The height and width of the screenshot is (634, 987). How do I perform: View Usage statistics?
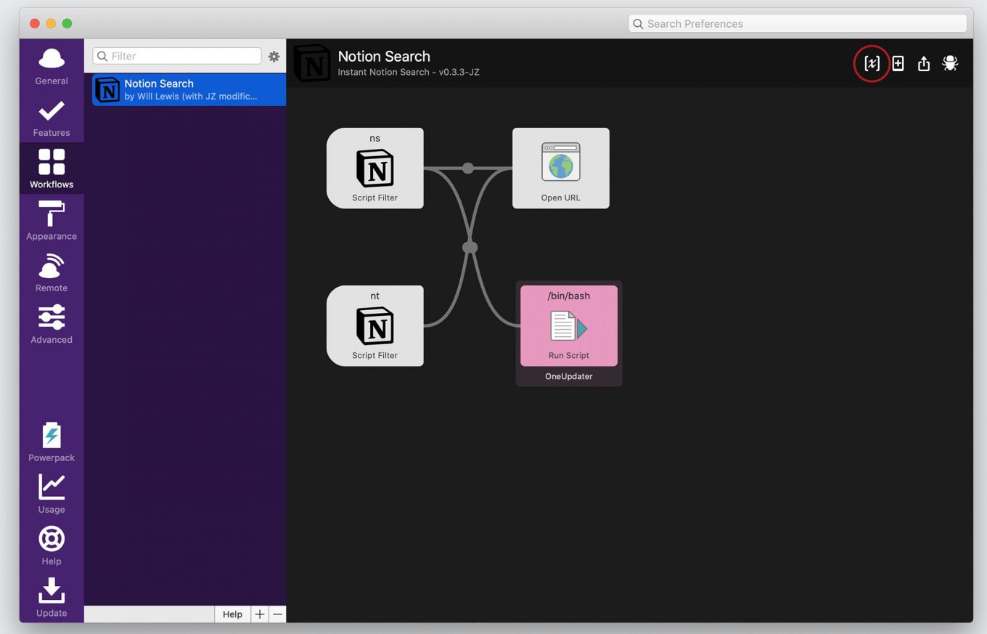(x=51, y=493)
